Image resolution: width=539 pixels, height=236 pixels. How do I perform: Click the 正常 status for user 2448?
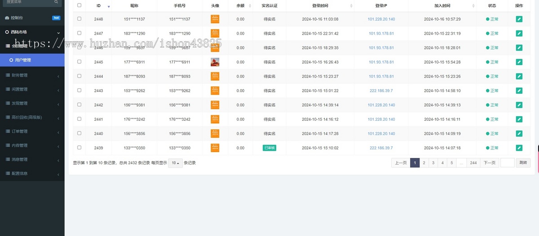tap(492, 19)
